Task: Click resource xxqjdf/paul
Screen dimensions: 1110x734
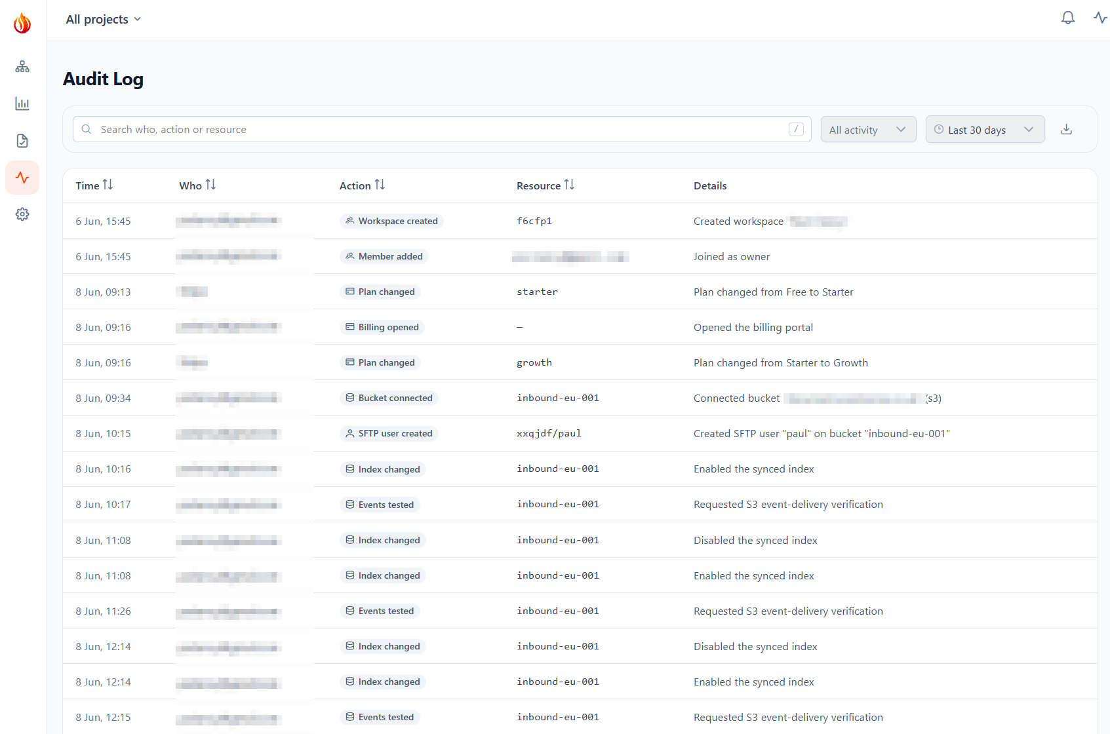Action: pos(549,433)
